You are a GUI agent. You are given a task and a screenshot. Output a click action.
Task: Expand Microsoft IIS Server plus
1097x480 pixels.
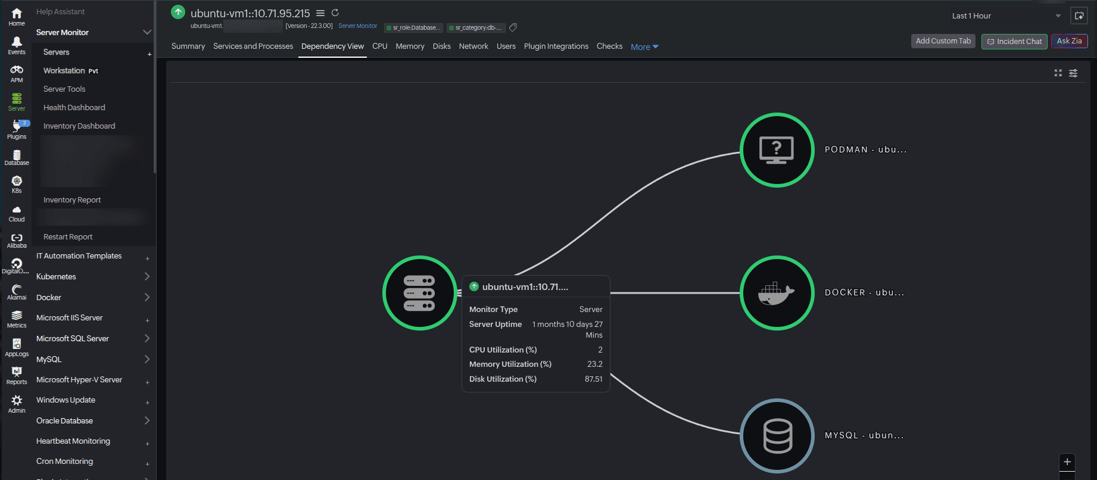pyautogui.click(x=148, y=320)
